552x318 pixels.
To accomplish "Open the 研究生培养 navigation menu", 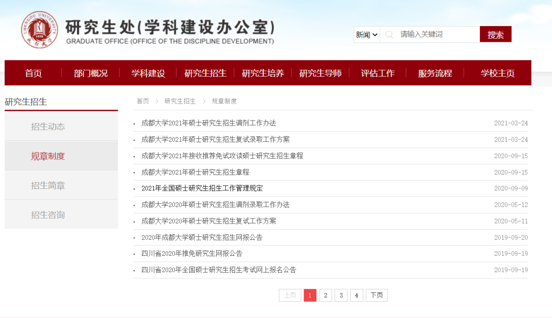I will tap(262, 73).
